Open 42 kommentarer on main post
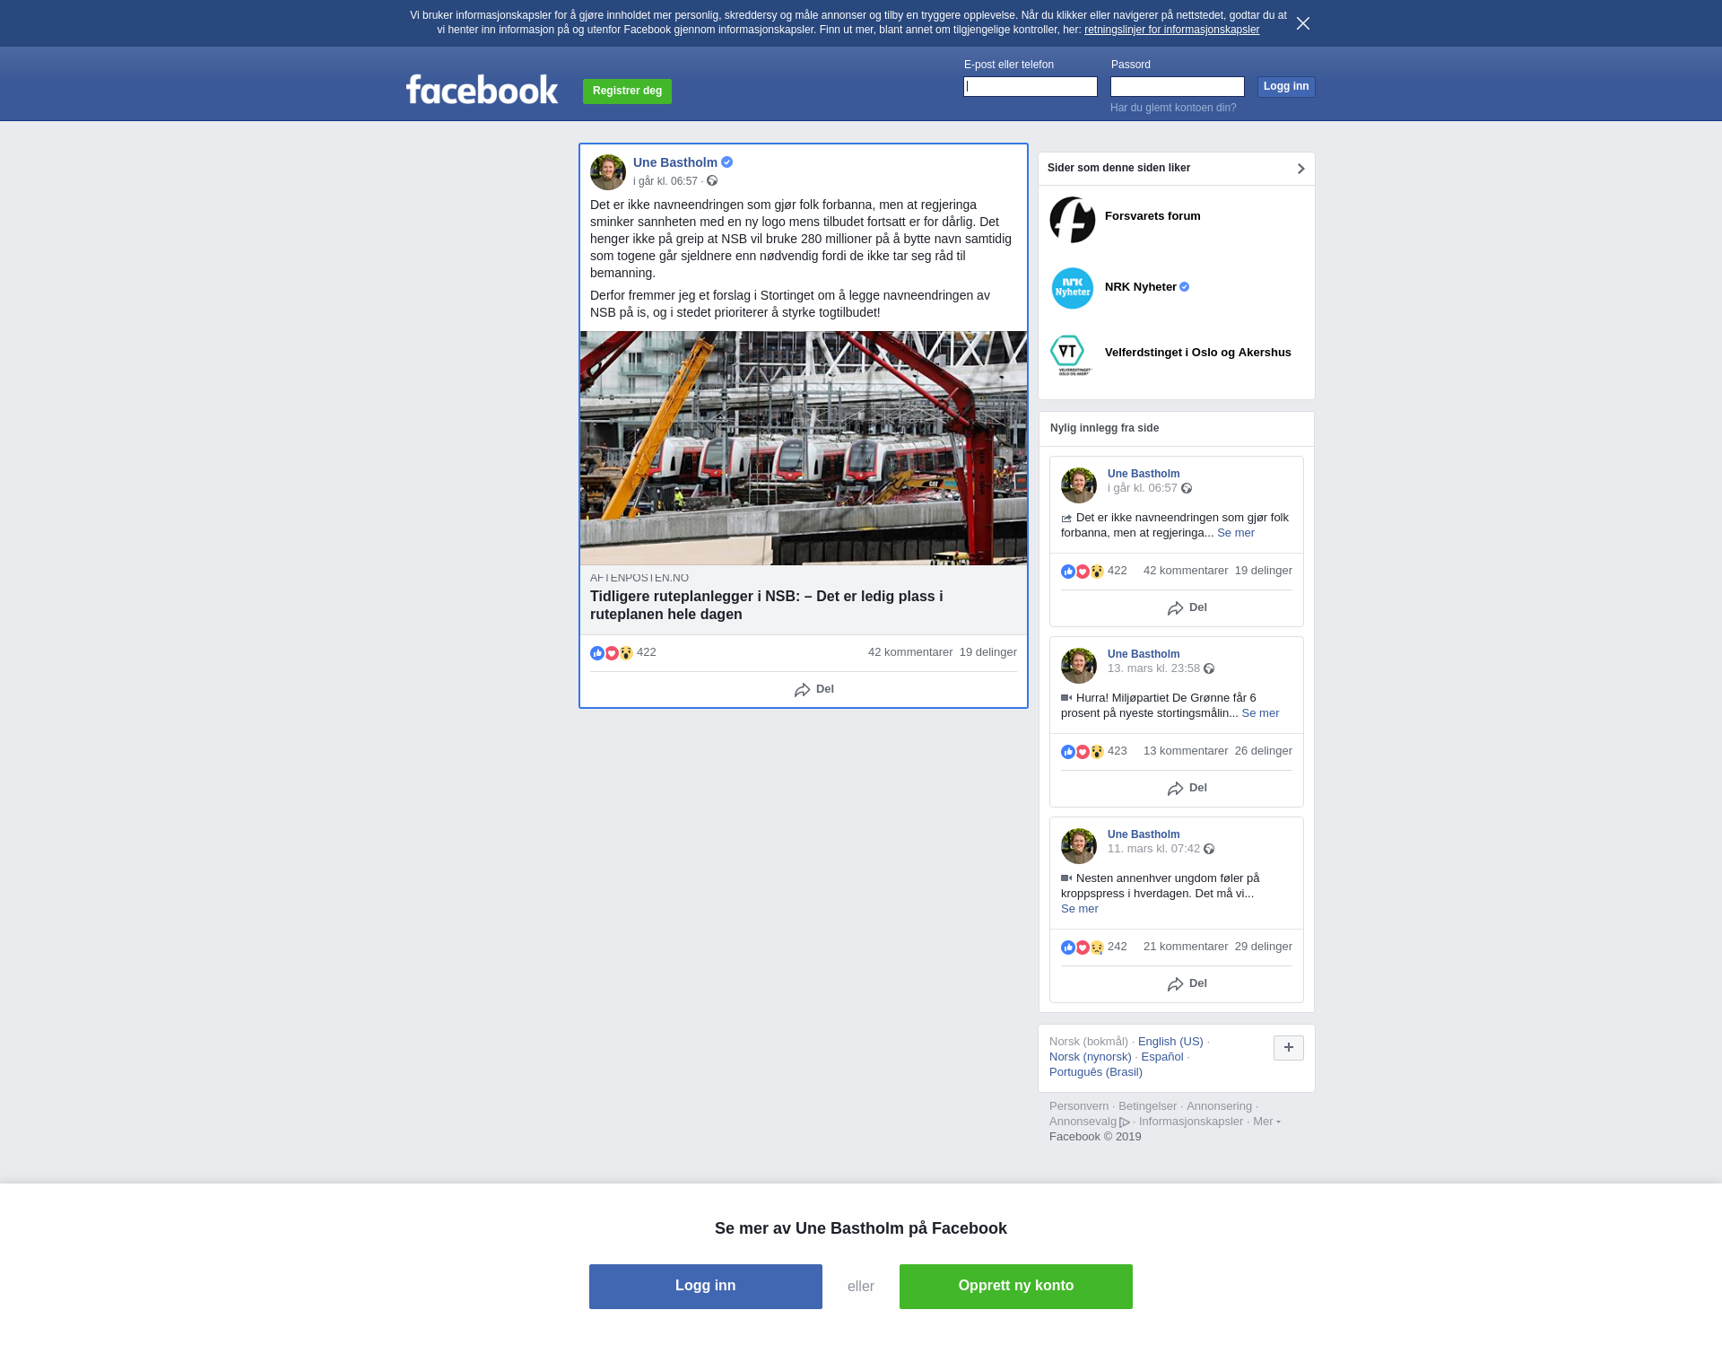 910,652
